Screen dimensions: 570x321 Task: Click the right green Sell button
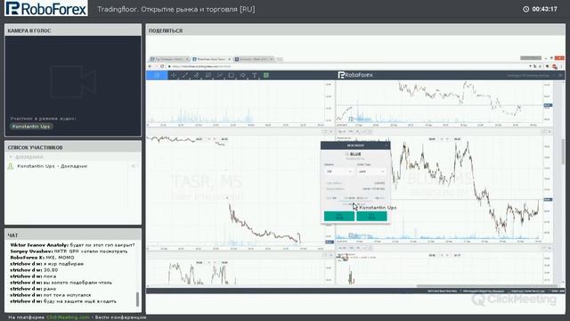click(371, 216)
